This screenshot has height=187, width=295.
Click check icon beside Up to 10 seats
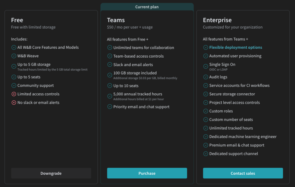coord(110,86)
